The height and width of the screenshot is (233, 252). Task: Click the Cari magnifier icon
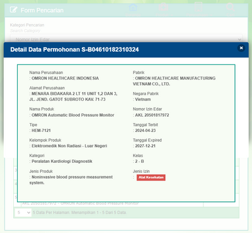click(x=230, y=7)
